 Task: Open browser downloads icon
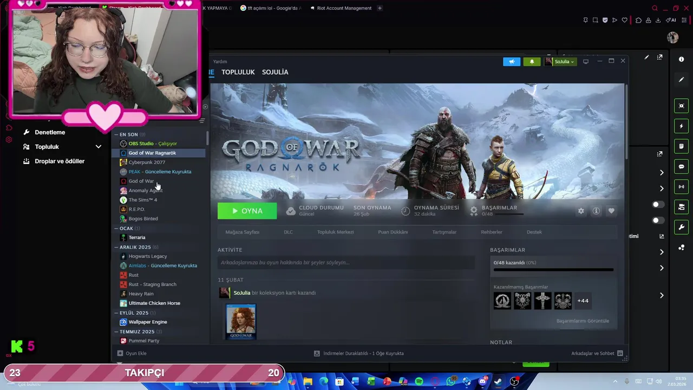[658, 20]
